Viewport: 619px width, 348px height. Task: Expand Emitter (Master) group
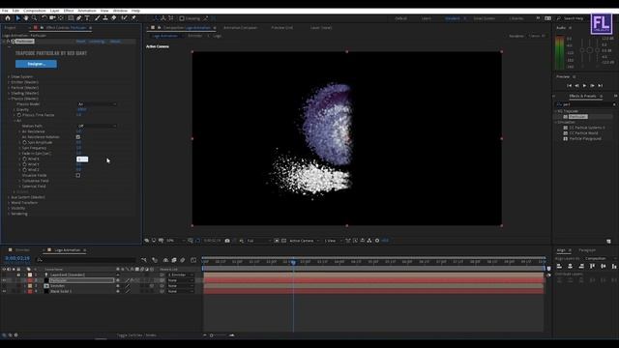coord(9,82)
